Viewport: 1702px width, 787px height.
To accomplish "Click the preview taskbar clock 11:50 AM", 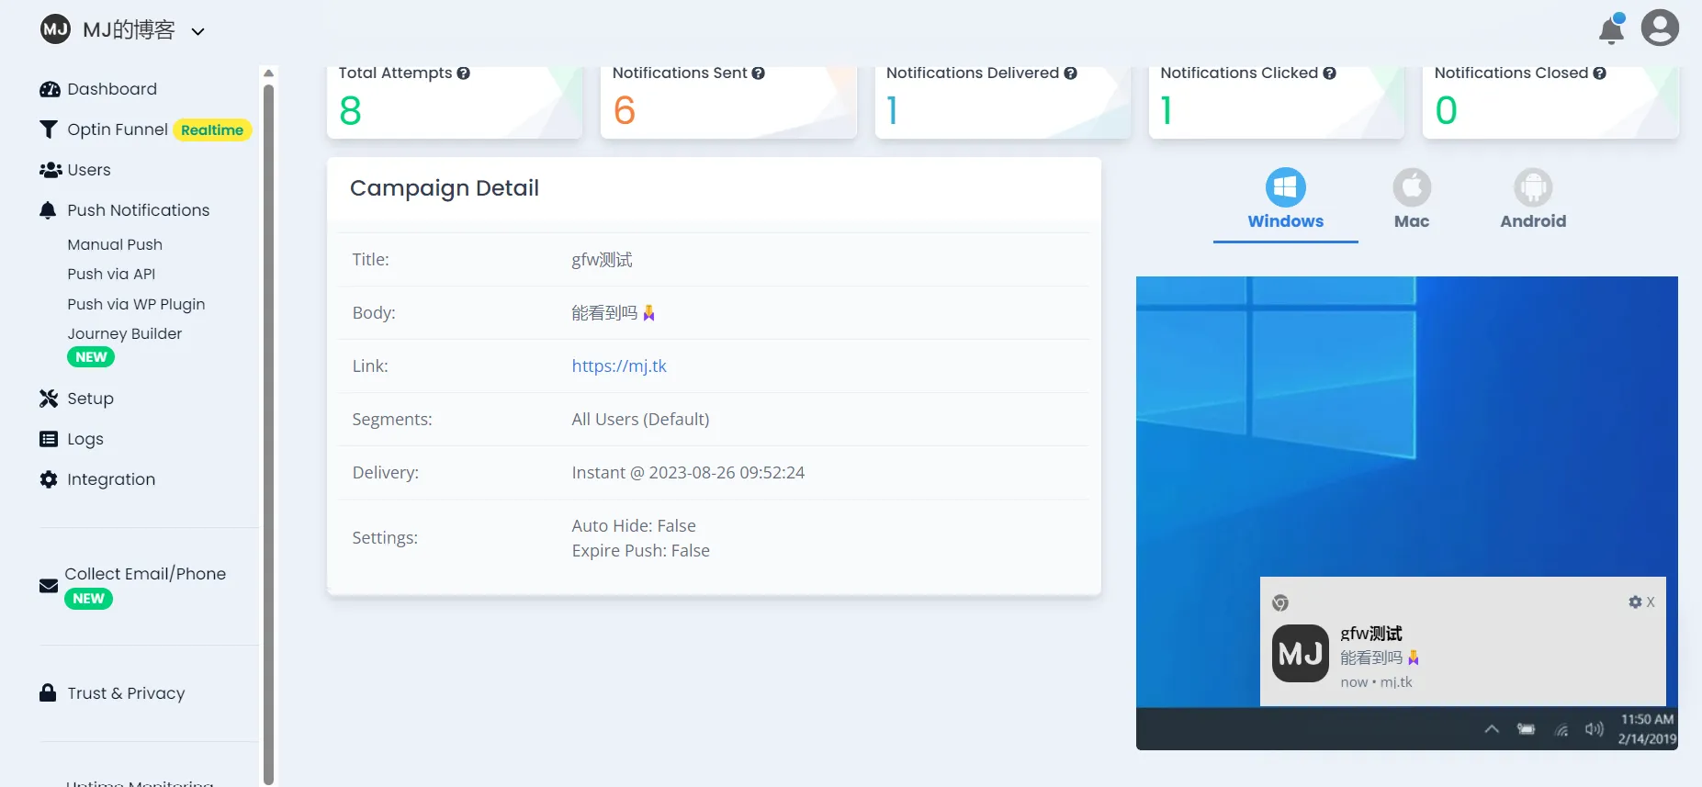I will [x=1647, y=719].
